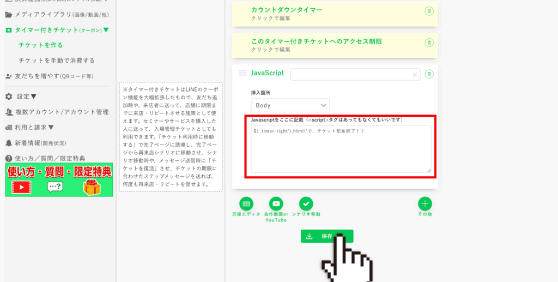Grab the textarea resize corner handle
Screen dimensions: 558x282
pyautogui.click(x=429, y=171)
